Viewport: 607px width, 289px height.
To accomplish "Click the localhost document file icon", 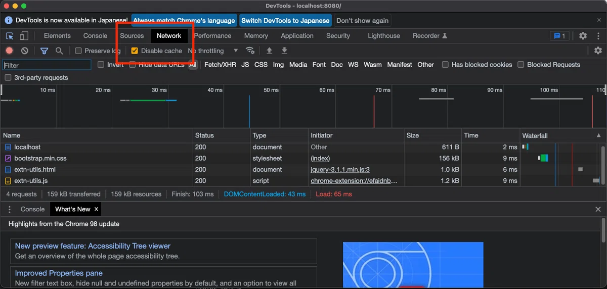I will coord(8,147).
